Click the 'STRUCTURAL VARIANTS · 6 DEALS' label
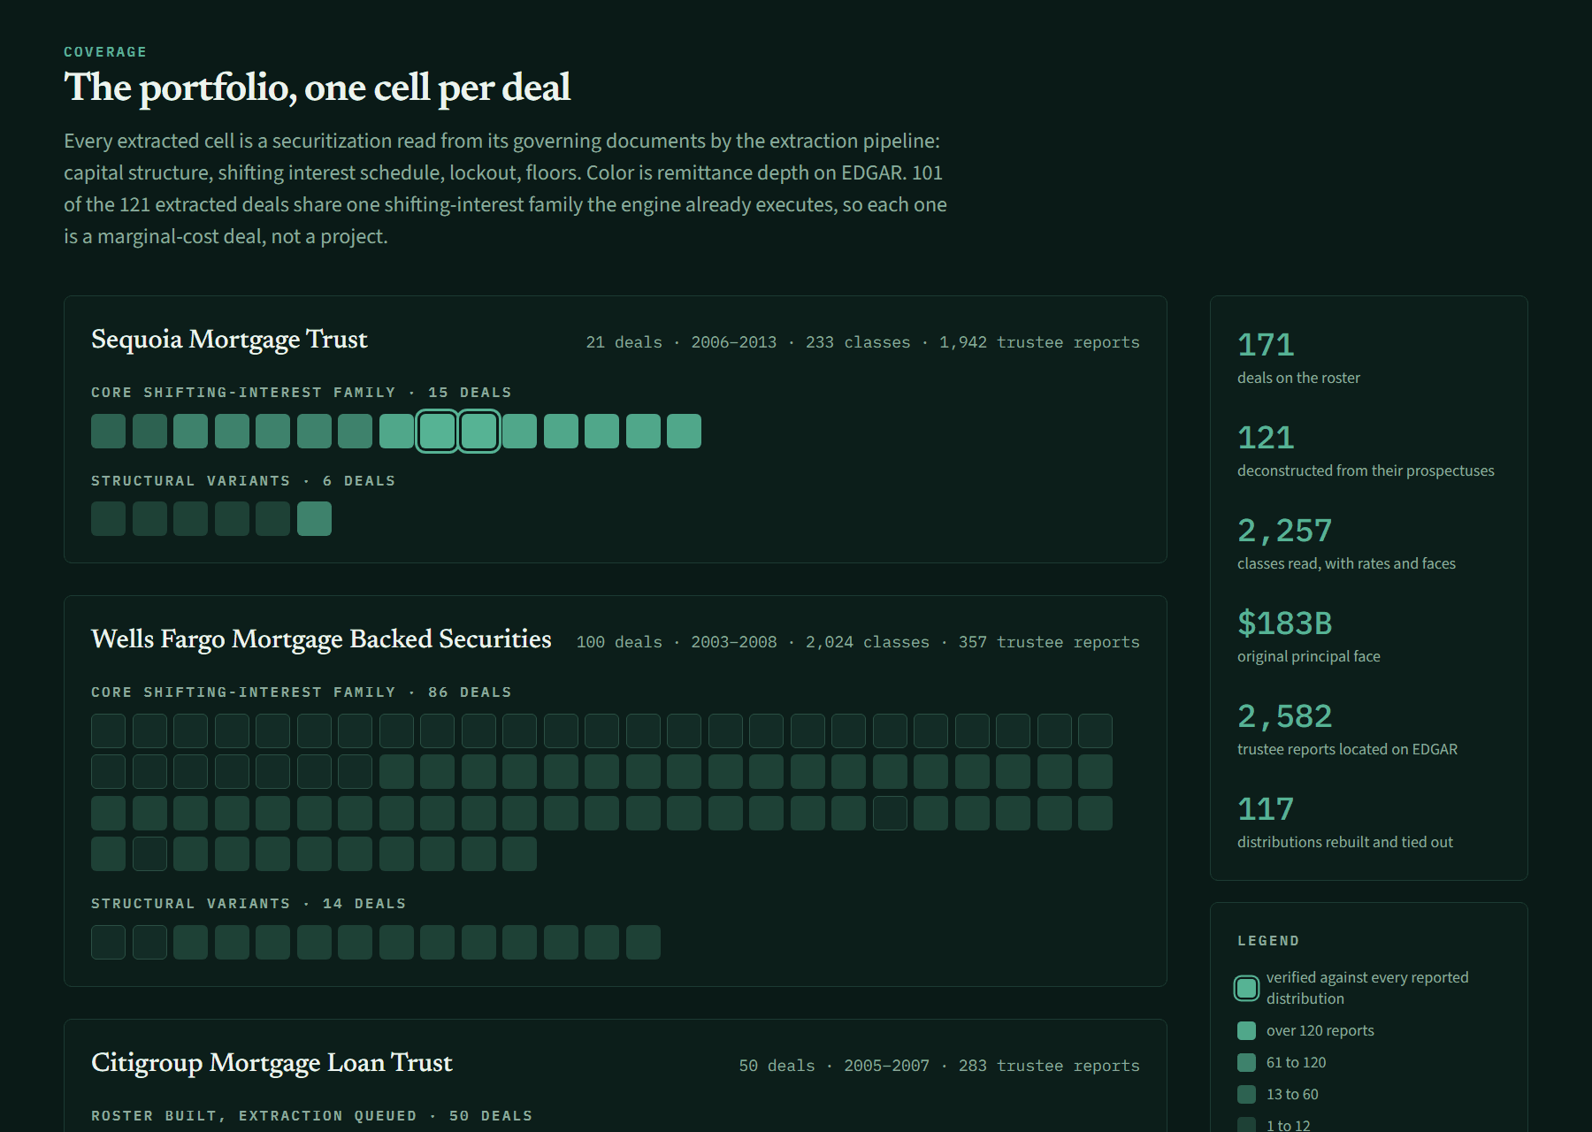 pyautogui.click(x=243, y=481)
